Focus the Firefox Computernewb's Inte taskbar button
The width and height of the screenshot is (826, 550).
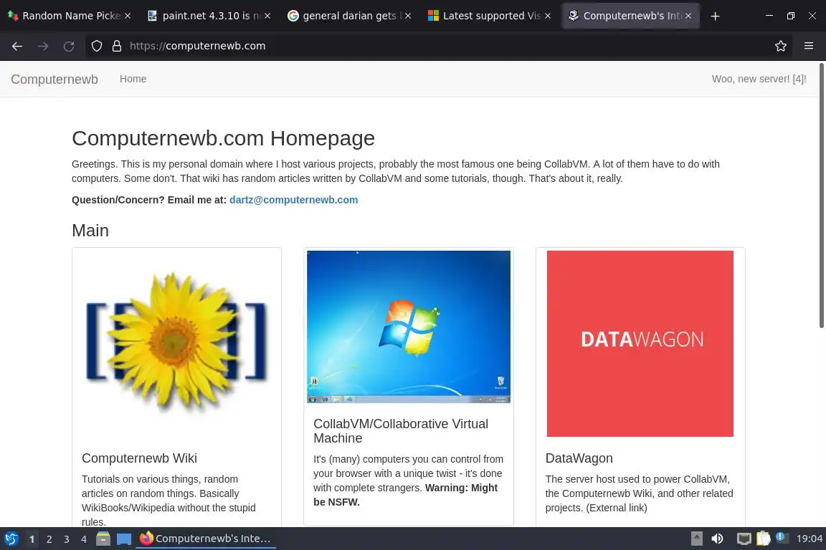(x=206, y=539)
